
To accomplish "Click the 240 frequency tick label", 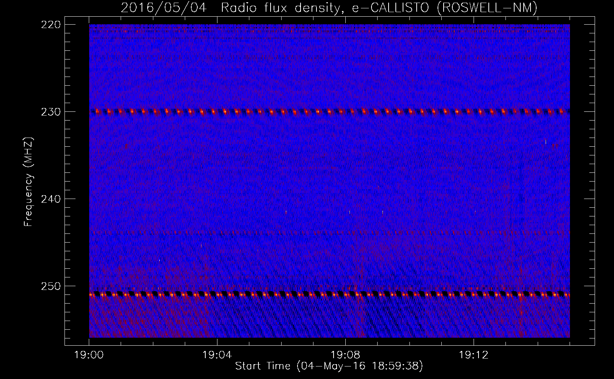I will (x=51, y=199).
